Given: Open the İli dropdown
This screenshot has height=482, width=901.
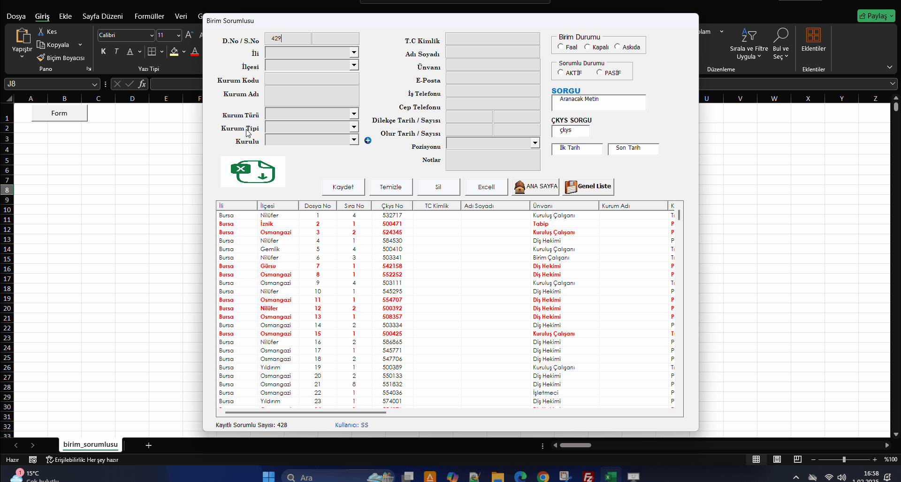Looking at the screenshot, I should (x=354, y=52).
